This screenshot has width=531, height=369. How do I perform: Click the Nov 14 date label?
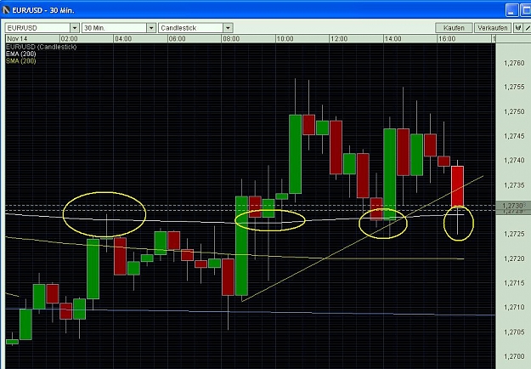coord(17,38)
